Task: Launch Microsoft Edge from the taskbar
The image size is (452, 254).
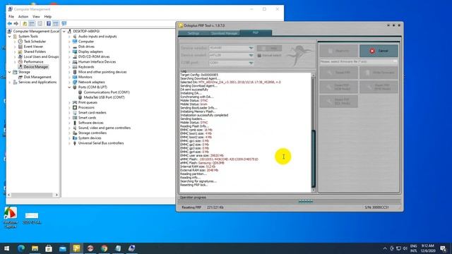Action: (x=20, y=248)
